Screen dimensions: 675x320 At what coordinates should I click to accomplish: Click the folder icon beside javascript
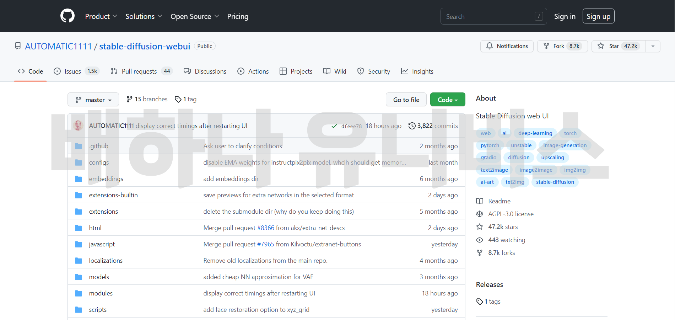click(x=79, y=244)
